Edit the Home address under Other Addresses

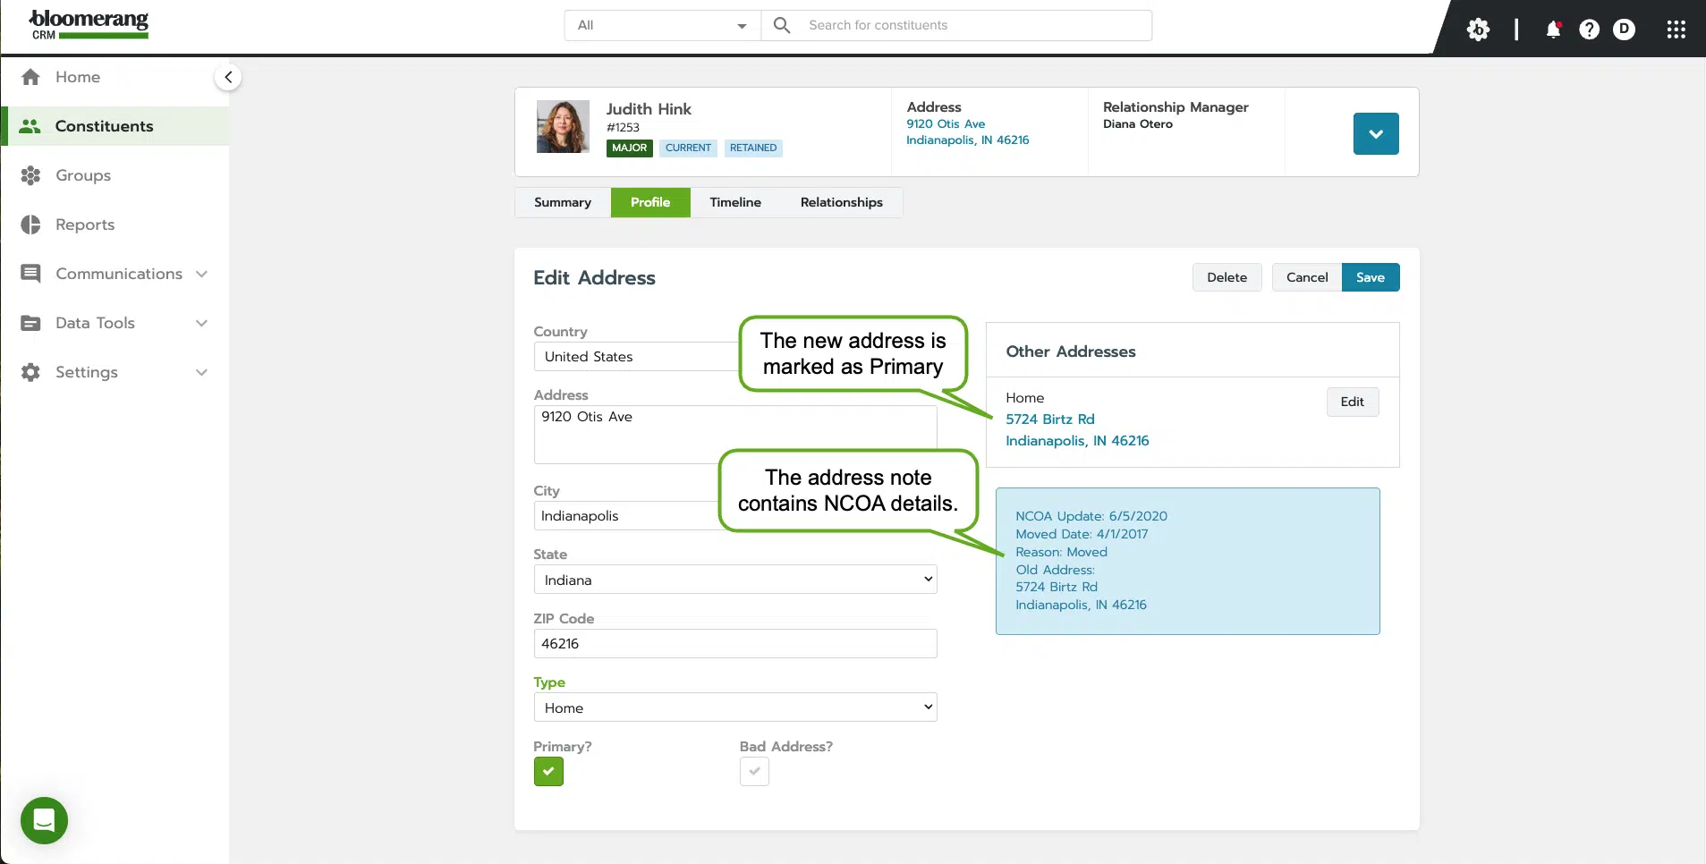coord(1352,402)
